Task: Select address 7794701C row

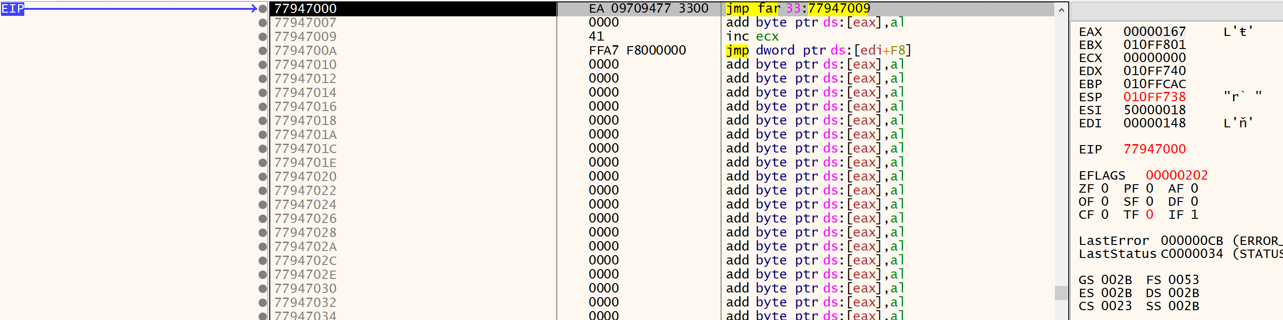Action: point(661,148)
